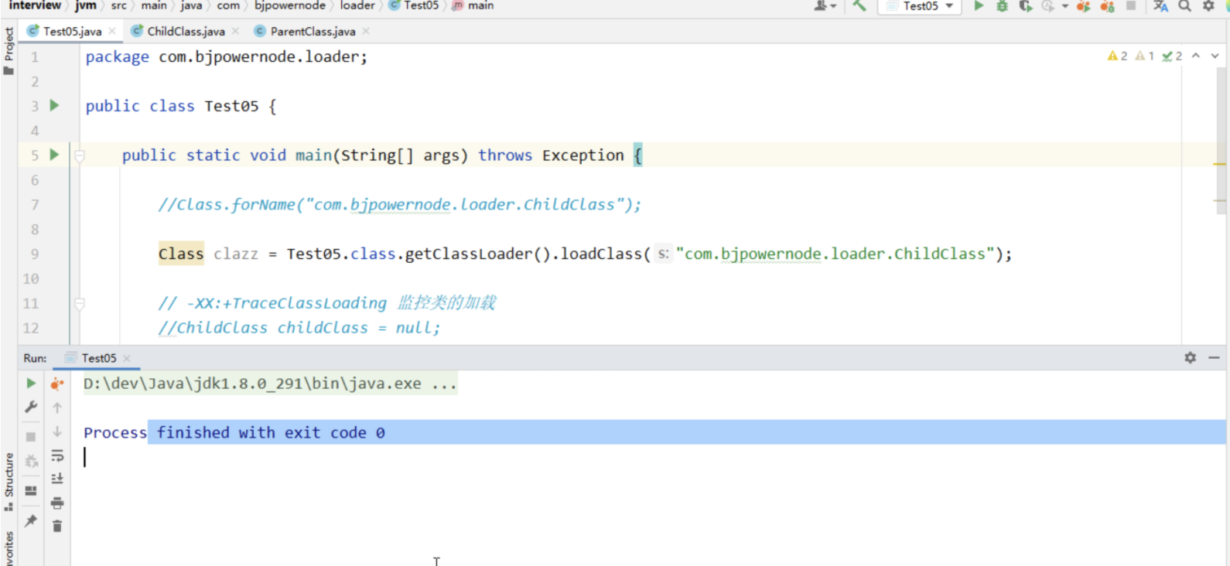Click 'throws' keyword in main signature
Screen dimensions: 1230x566
tap(505, 155)
